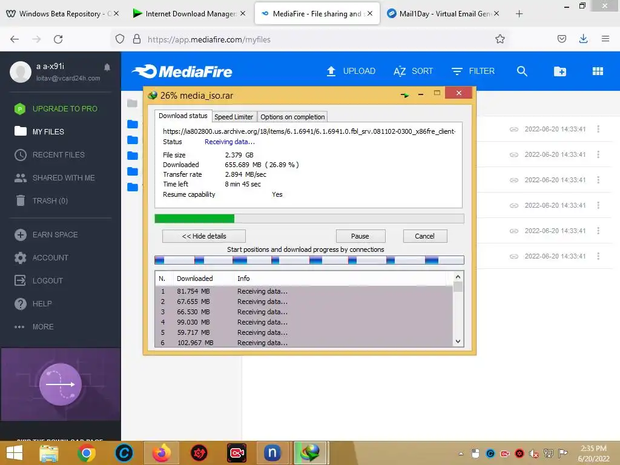
Task: Click the grey folder icon atop file list
Action: [x=132, y=104]
